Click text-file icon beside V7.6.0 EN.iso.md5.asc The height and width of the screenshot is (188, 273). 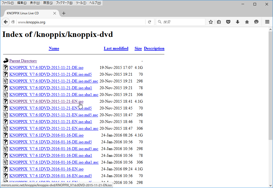(5, 115)
